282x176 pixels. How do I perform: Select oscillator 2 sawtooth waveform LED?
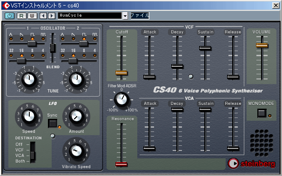tap(73, 39)
